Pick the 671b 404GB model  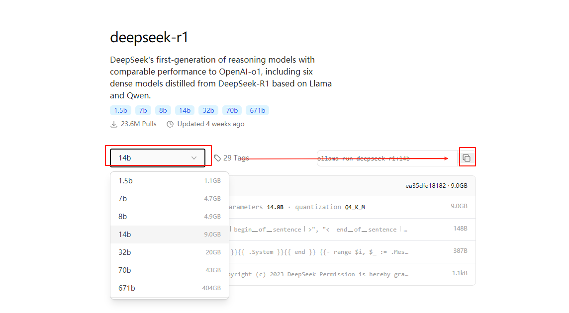[169, 288]
